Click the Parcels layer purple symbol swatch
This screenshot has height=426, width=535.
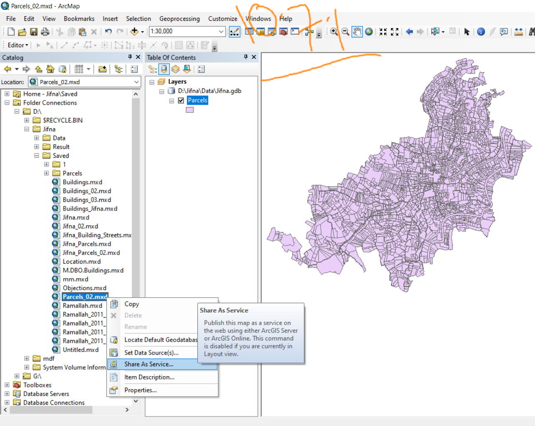click(190, 110)
